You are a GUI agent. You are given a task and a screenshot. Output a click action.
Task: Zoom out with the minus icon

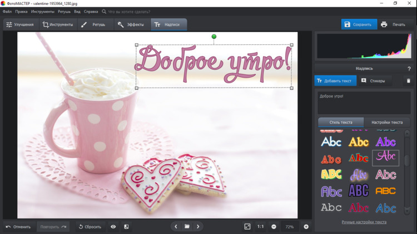(274, 227)
